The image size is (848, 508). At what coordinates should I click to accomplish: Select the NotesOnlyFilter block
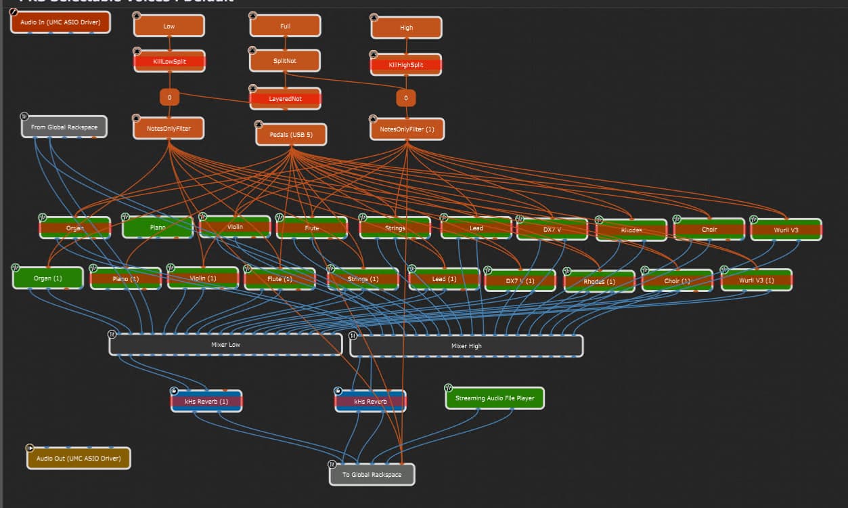click(169, 128)
